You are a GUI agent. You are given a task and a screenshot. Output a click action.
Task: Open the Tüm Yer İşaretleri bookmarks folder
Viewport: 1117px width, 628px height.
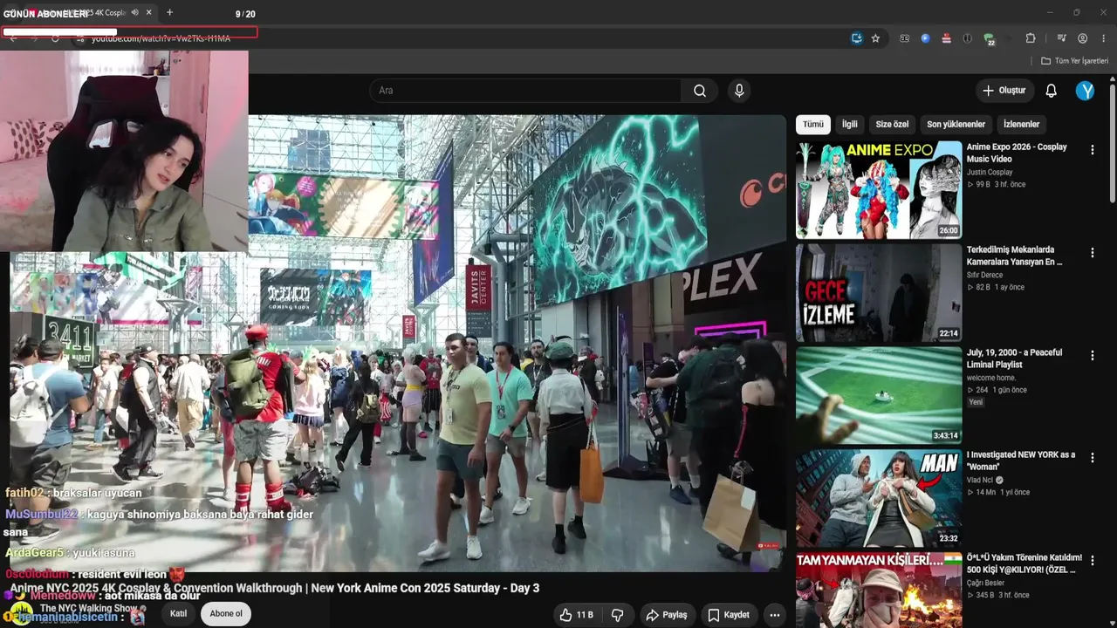click(x=1074, y=61)
